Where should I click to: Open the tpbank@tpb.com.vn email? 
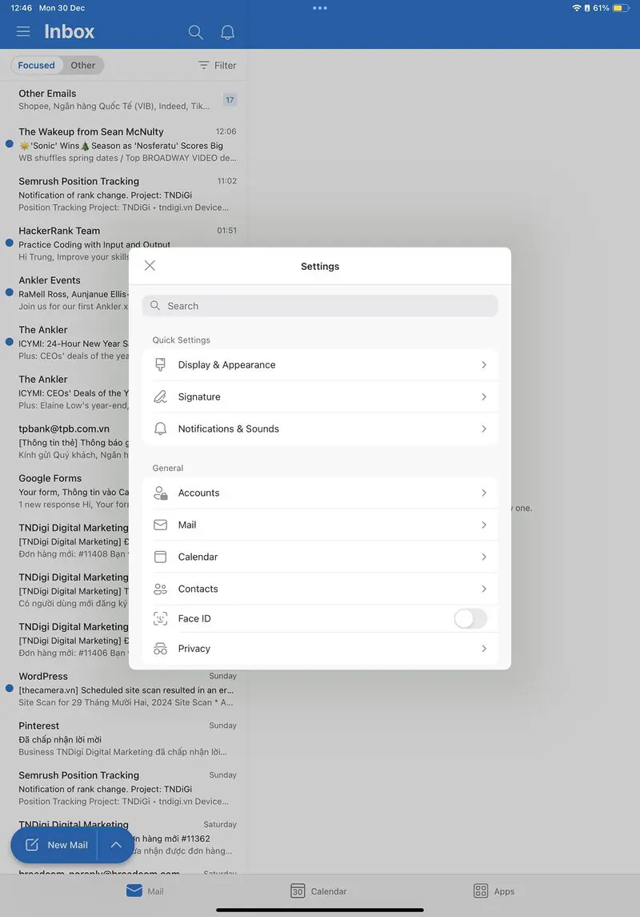point(64,441)
